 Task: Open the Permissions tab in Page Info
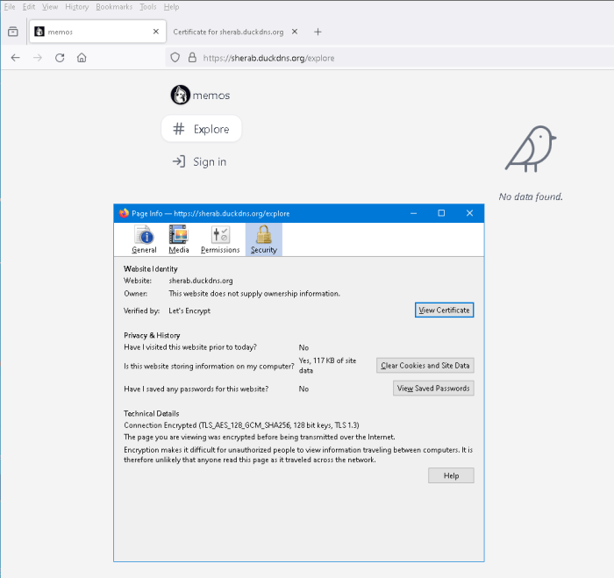pyautogui.click(x=220, y=239)
